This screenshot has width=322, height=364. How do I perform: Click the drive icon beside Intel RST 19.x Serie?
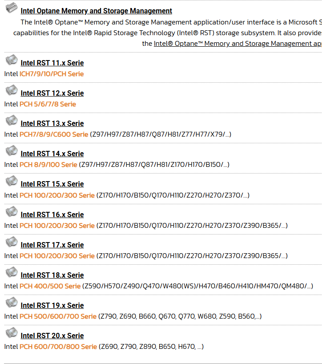click(12, 303)
